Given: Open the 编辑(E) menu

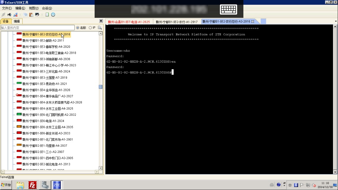Looking at the screenshot, I should pos(20,8).
